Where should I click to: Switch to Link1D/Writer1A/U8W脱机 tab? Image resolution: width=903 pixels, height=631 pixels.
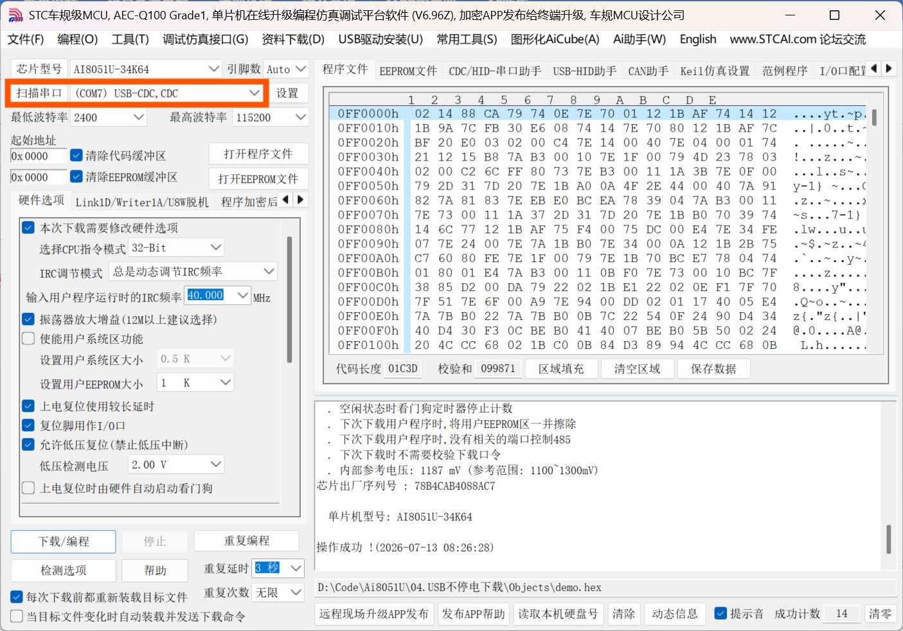[x=142, y=202]
